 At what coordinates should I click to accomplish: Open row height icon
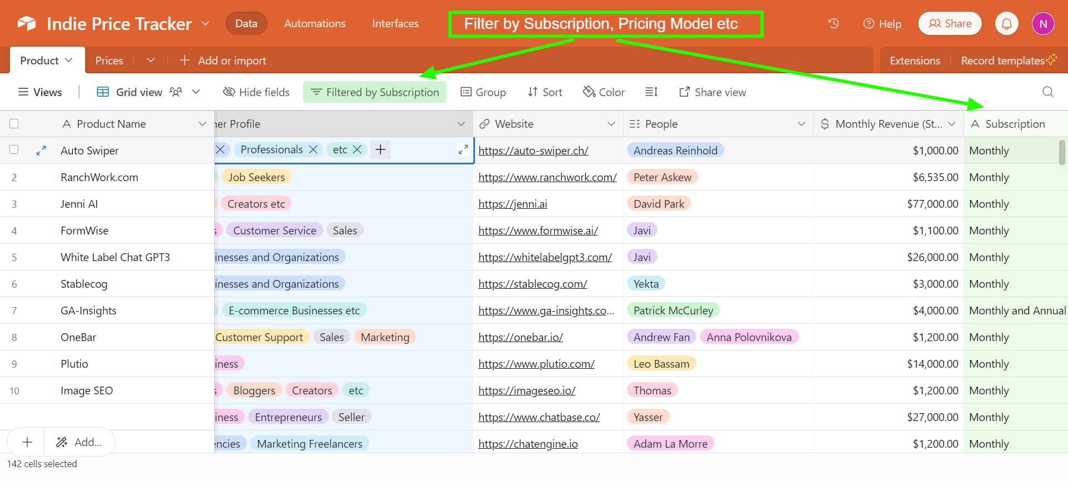tap(651, 92)
